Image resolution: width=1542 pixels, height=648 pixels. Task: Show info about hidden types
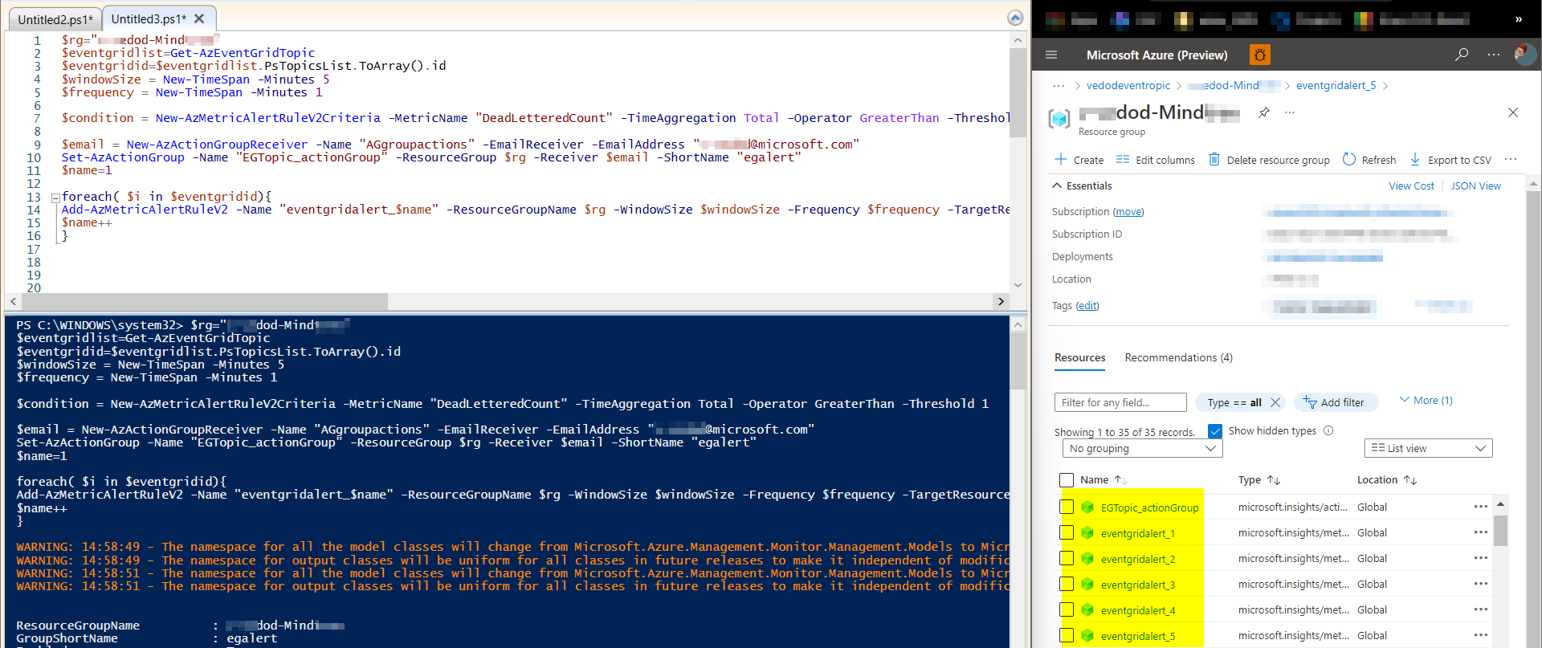(1328, 430)
